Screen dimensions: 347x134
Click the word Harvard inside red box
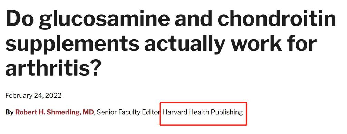point(175,112)
